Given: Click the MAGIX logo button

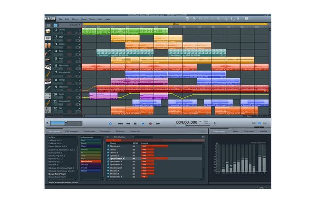Looking at the screenshot, I should [50, 19].
